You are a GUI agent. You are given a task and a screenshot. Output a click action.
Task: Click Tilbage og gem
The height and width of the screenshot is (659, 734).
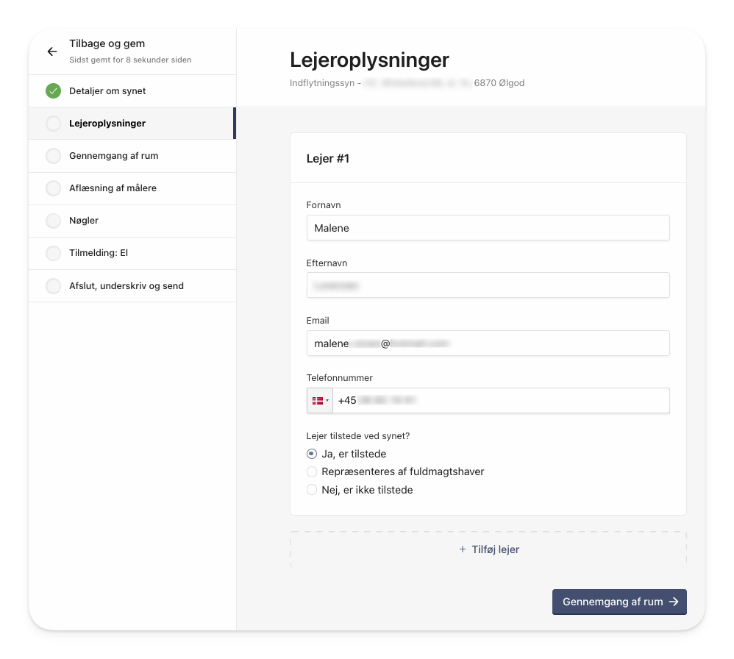[107, 43]
